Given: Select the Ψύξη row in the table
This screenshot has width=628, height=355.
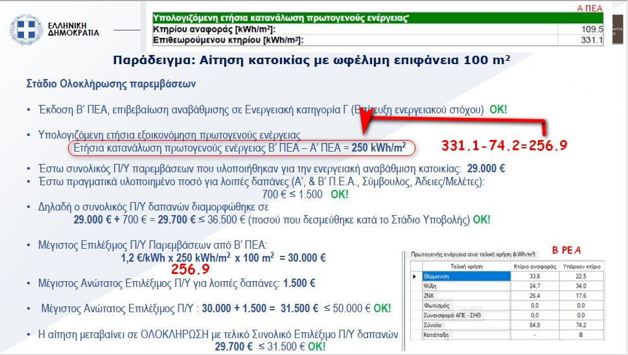Looking at the screenshot, I should click(x=458, y=286).
